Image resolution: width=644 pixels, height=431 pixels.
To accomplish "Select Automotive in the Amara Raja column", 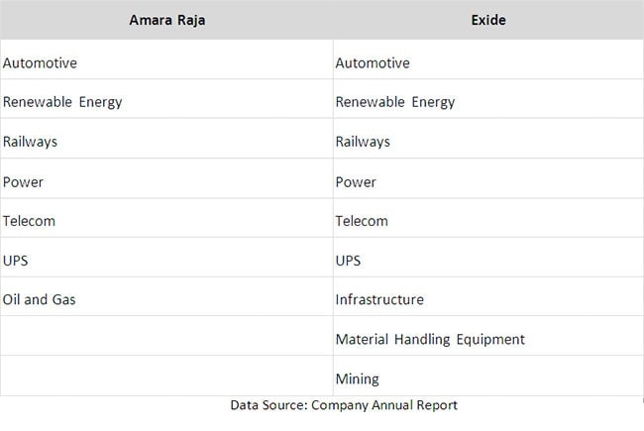I will coord(41,63).
